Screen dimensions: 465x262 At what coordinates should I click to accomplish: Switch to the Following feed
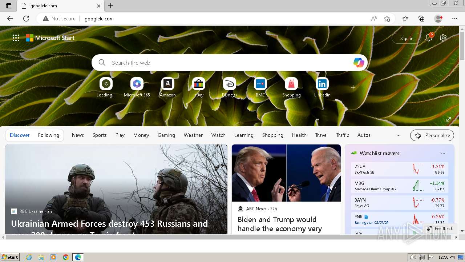click(x=49, y=135)
